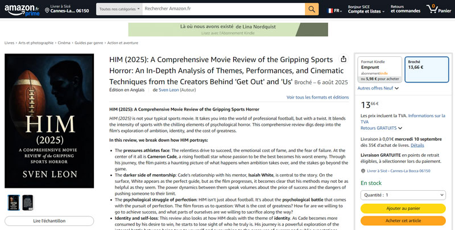This screenshot has height=230, width=455.
Task: Click the orange search magnifier button
Action: [312, 9]
